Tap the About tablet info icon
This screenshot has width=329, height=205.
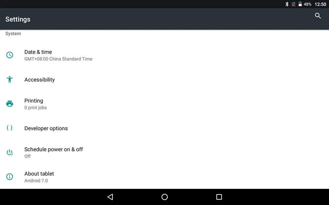click(10, 177)
